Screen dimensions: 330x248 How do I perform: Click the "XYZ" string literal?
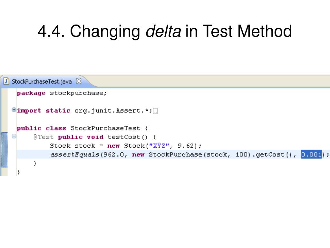159,146
